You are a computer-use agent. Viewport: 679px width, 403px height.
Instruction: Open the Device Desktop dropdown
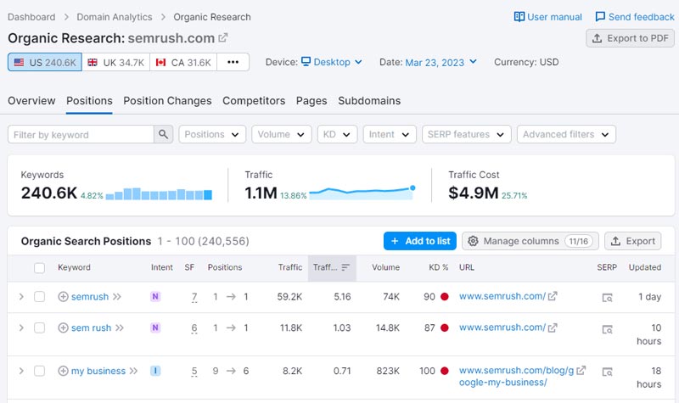coord(332,62)
